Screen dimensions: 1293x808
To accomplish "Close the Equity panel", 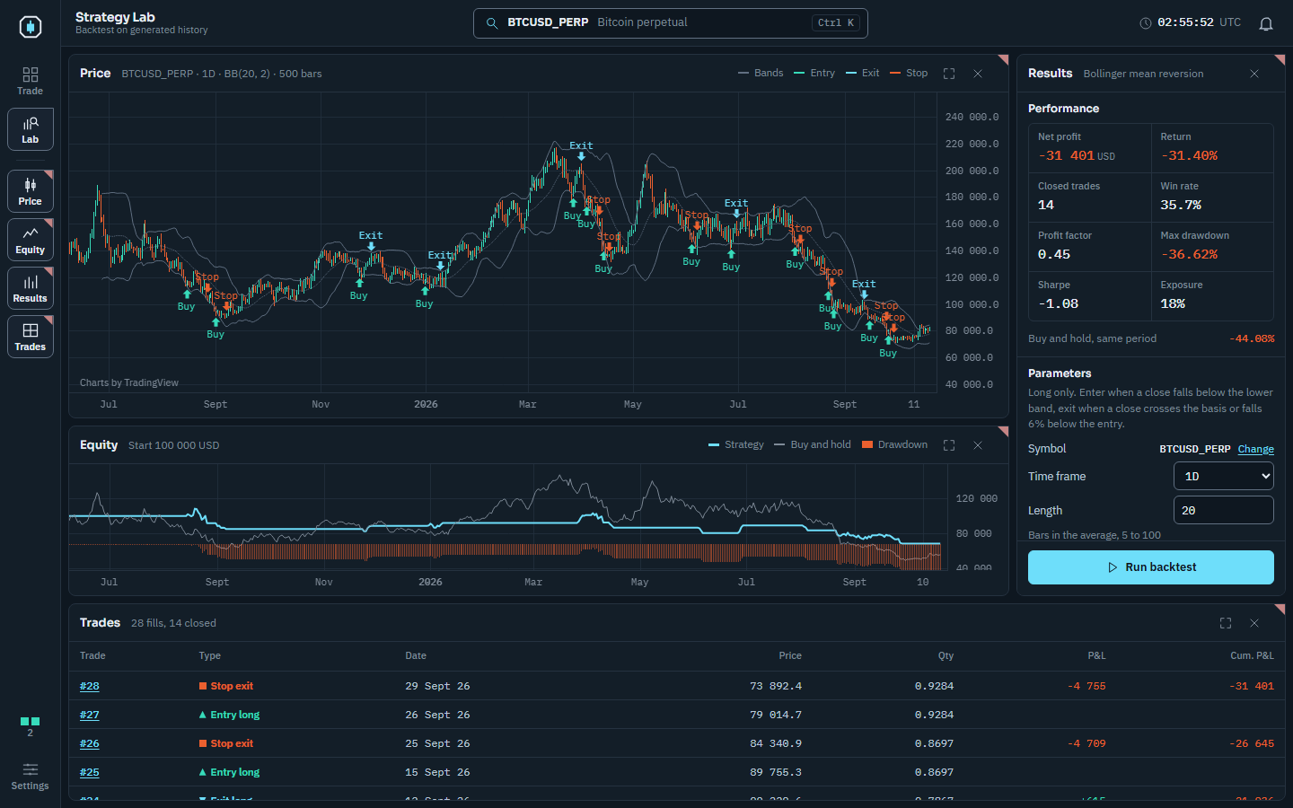I will 978,445.
